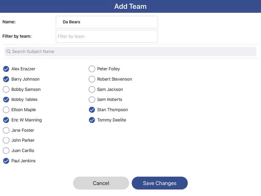Deselect Bobby Tables

[6, 100]
